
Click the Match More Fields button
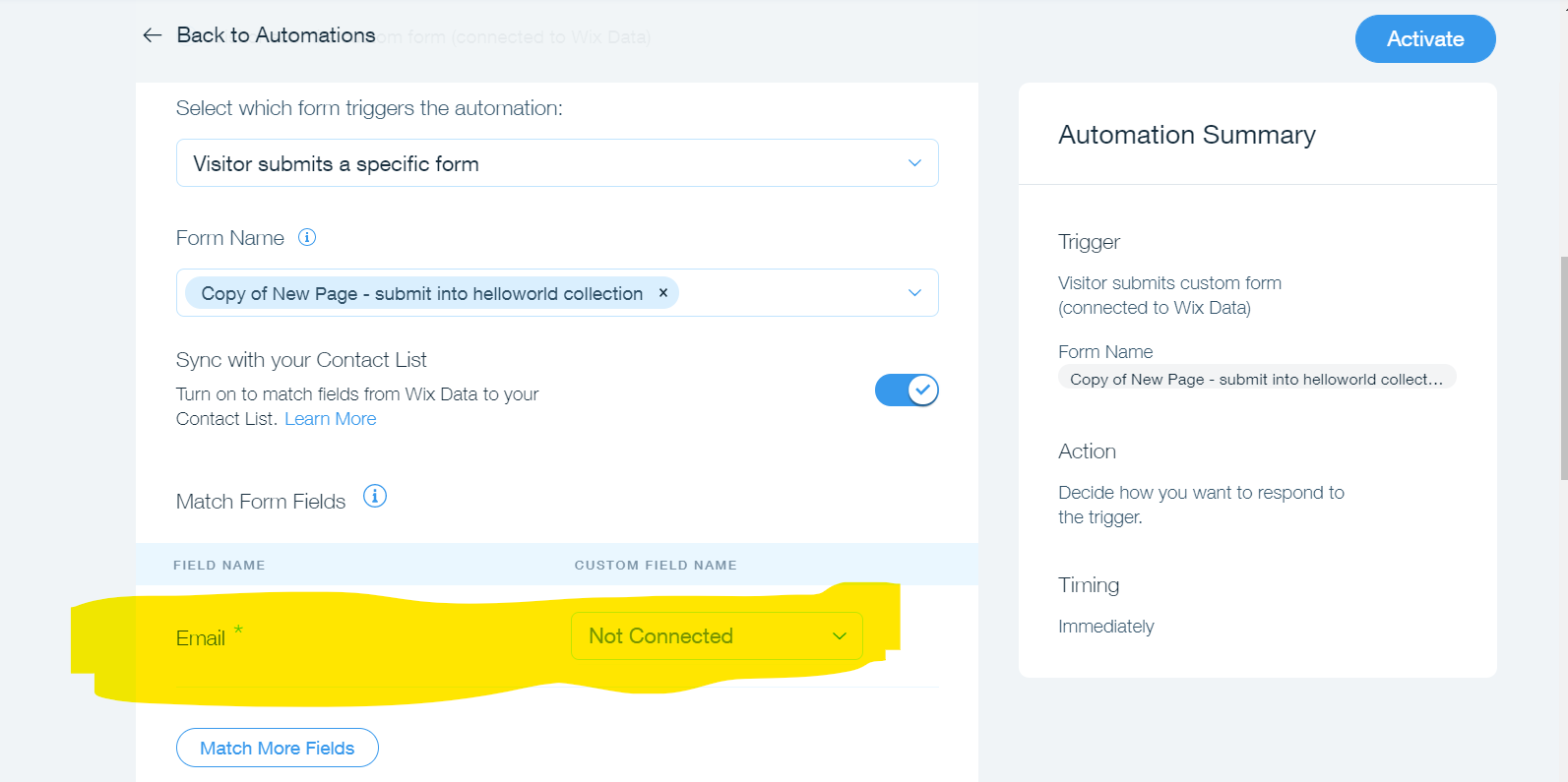tap(277, 748)
